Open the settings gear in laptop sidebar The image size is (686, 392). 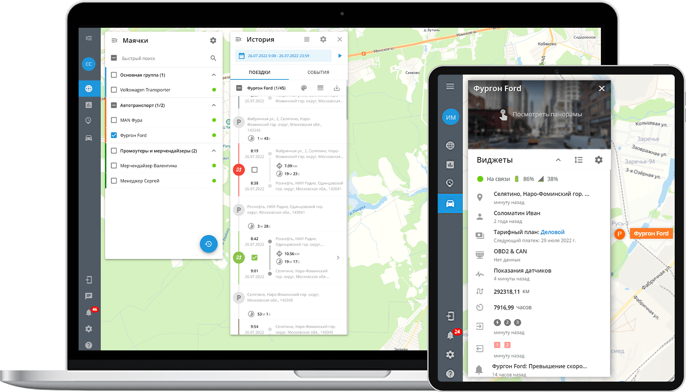point(89,329)
